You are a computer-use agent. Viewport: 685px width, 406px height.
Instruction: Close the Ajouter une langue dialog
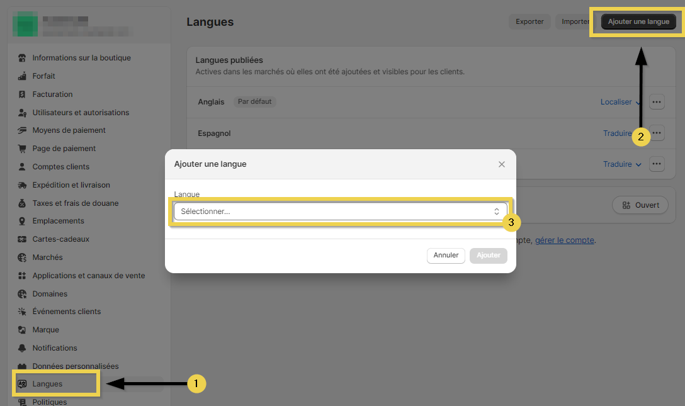[502, 164]
